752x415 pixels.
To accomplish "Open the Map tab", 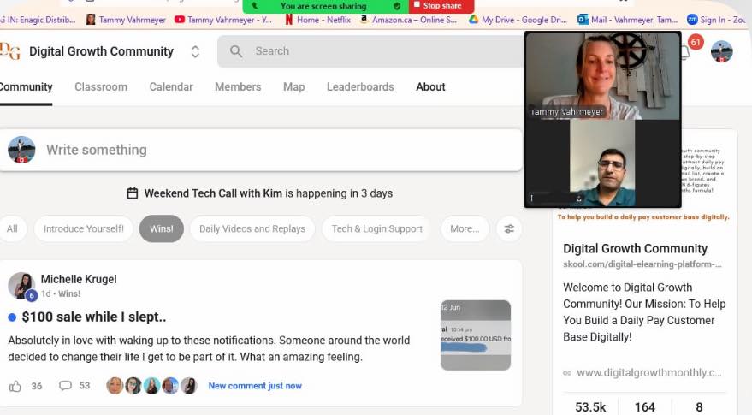I will tap(294, 86).
